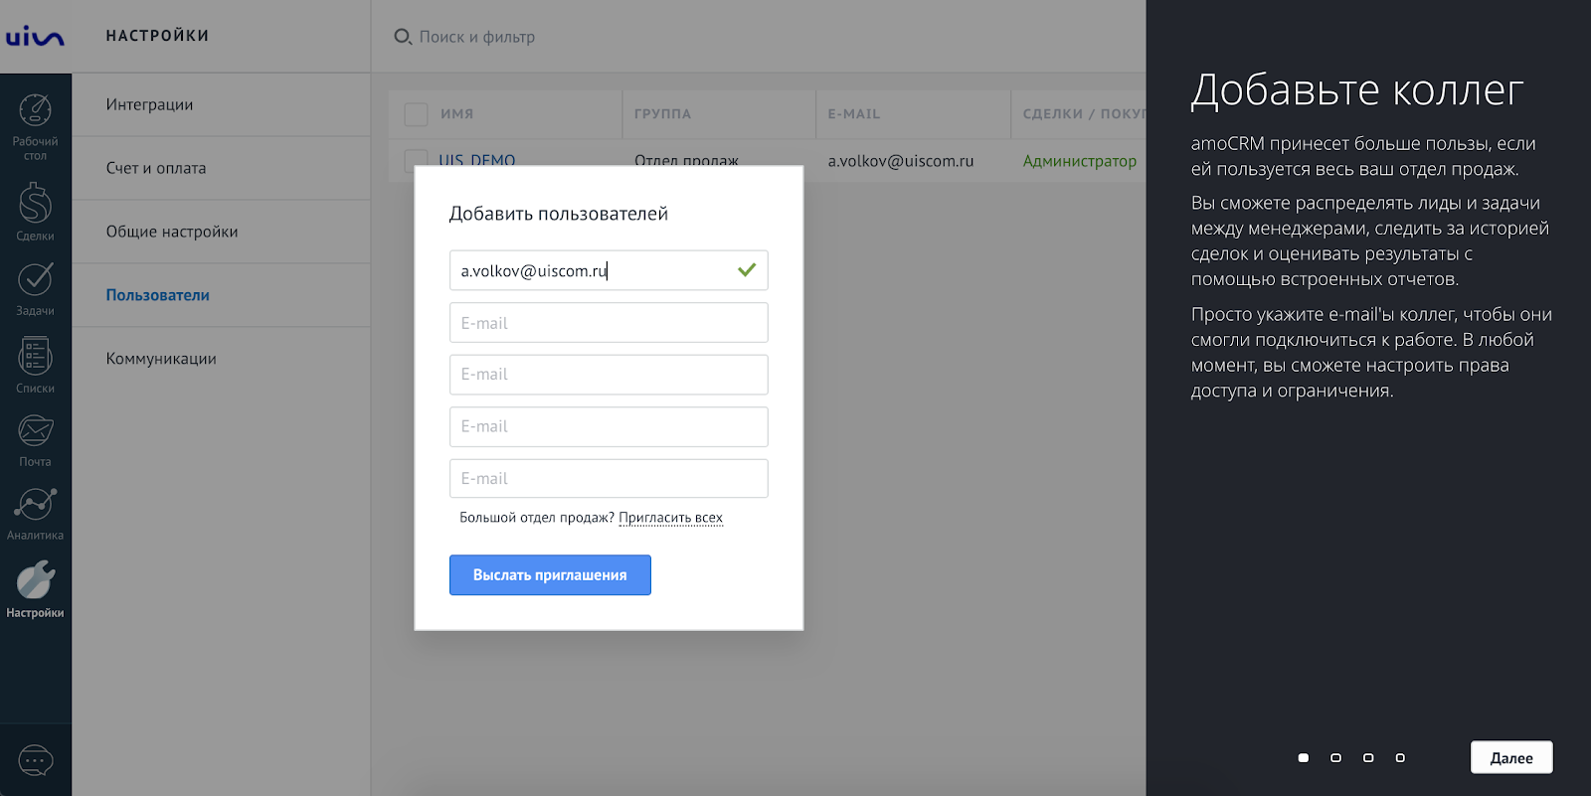1591x796 pixels.
Task: Focus the filled a.volkov@uiscom.ru e-mail field
Action: click(609, 270)
